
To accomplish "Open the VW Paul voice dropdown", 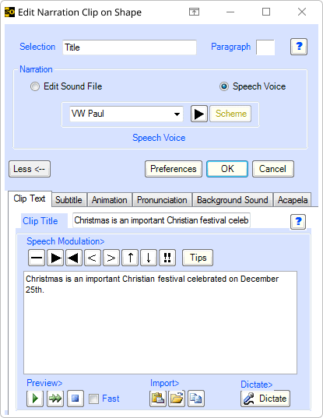I will [177, 114].
